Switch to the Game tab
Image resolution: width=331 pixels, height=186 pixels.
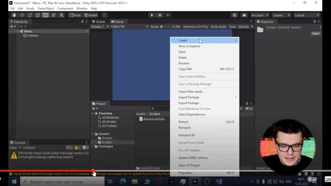click(x=117, y=22)
